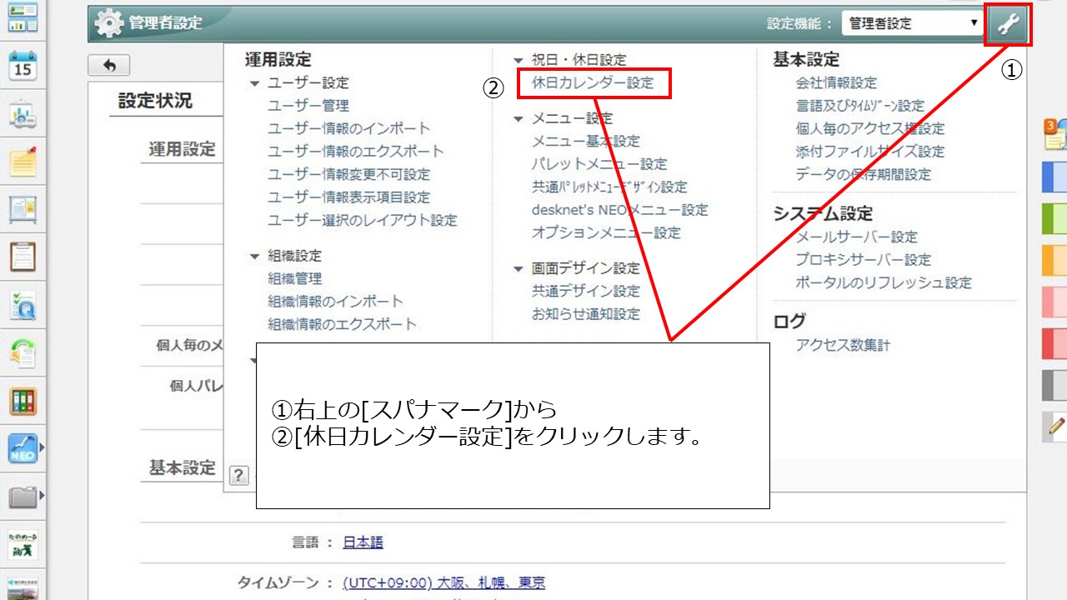Open the clipboard icon in sidebar
Viewport: 1067px width, 600px height.
pyautogui.click(x=23, y=257)
